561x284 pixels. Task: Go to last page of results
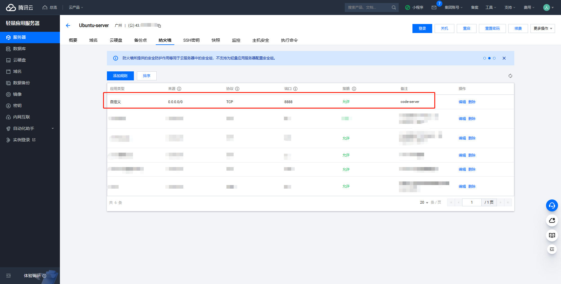[x=508, y=202]
